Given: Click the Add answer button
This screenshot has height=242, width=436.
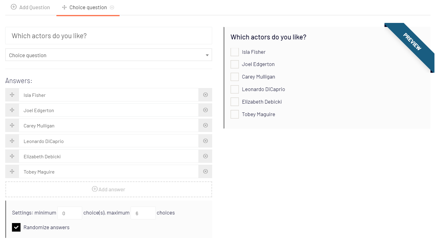Looking at the screenshot, I should point(109,189).
